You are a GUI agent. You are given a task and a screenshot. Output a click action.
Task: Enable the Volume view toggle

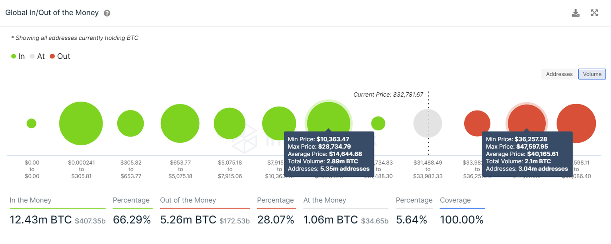click(x=592, y=74)
